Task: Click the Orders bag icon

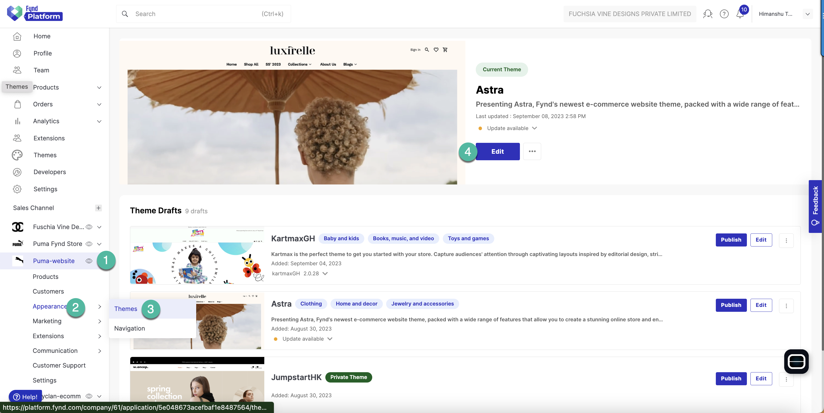Action: (x=18, y=104)
